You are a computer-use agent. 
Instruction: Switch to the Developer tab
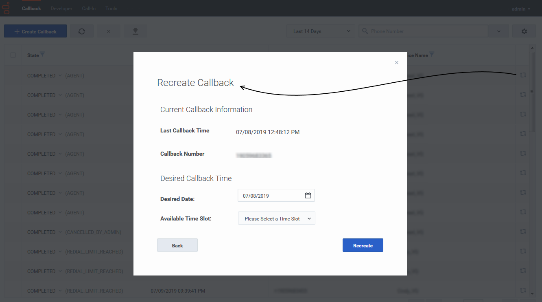point(61,8)
